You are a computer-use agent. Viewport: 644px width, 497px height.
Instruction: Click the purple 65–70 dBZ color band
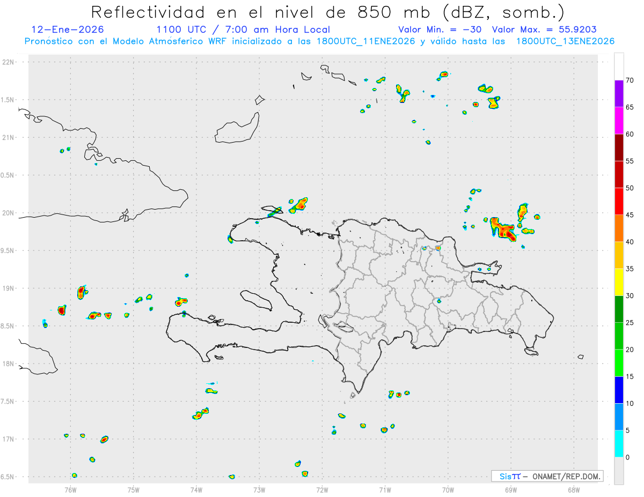[619, 93]
